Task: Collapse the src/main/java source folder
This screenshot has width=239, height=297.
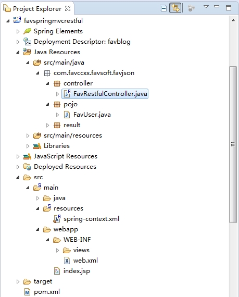Action: pyautogui.click(x=28, y=63)
